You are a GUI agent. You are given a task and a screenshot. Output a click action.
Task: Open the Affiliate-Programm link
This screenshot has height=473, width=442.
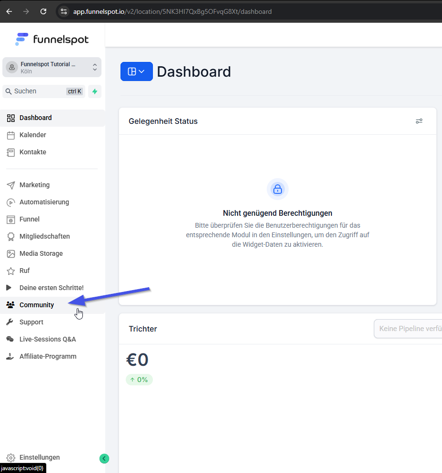(52, 357)
